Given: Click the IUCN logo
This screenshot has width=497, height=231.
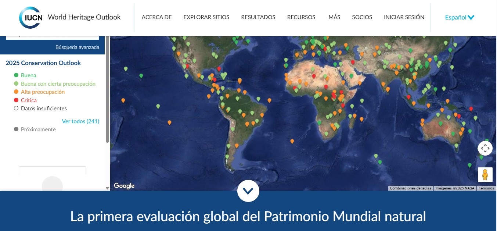Looking at the screenshot, I should (31, 17).
